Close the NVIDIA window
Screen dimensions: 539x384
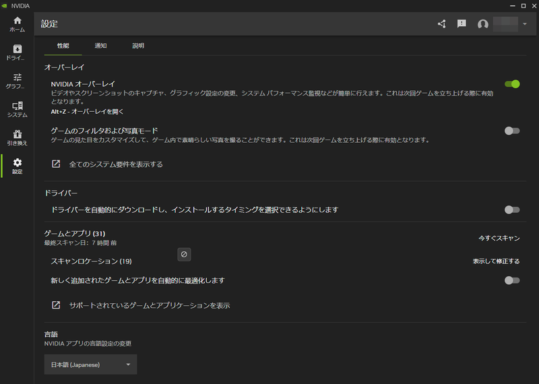[534, 6]
